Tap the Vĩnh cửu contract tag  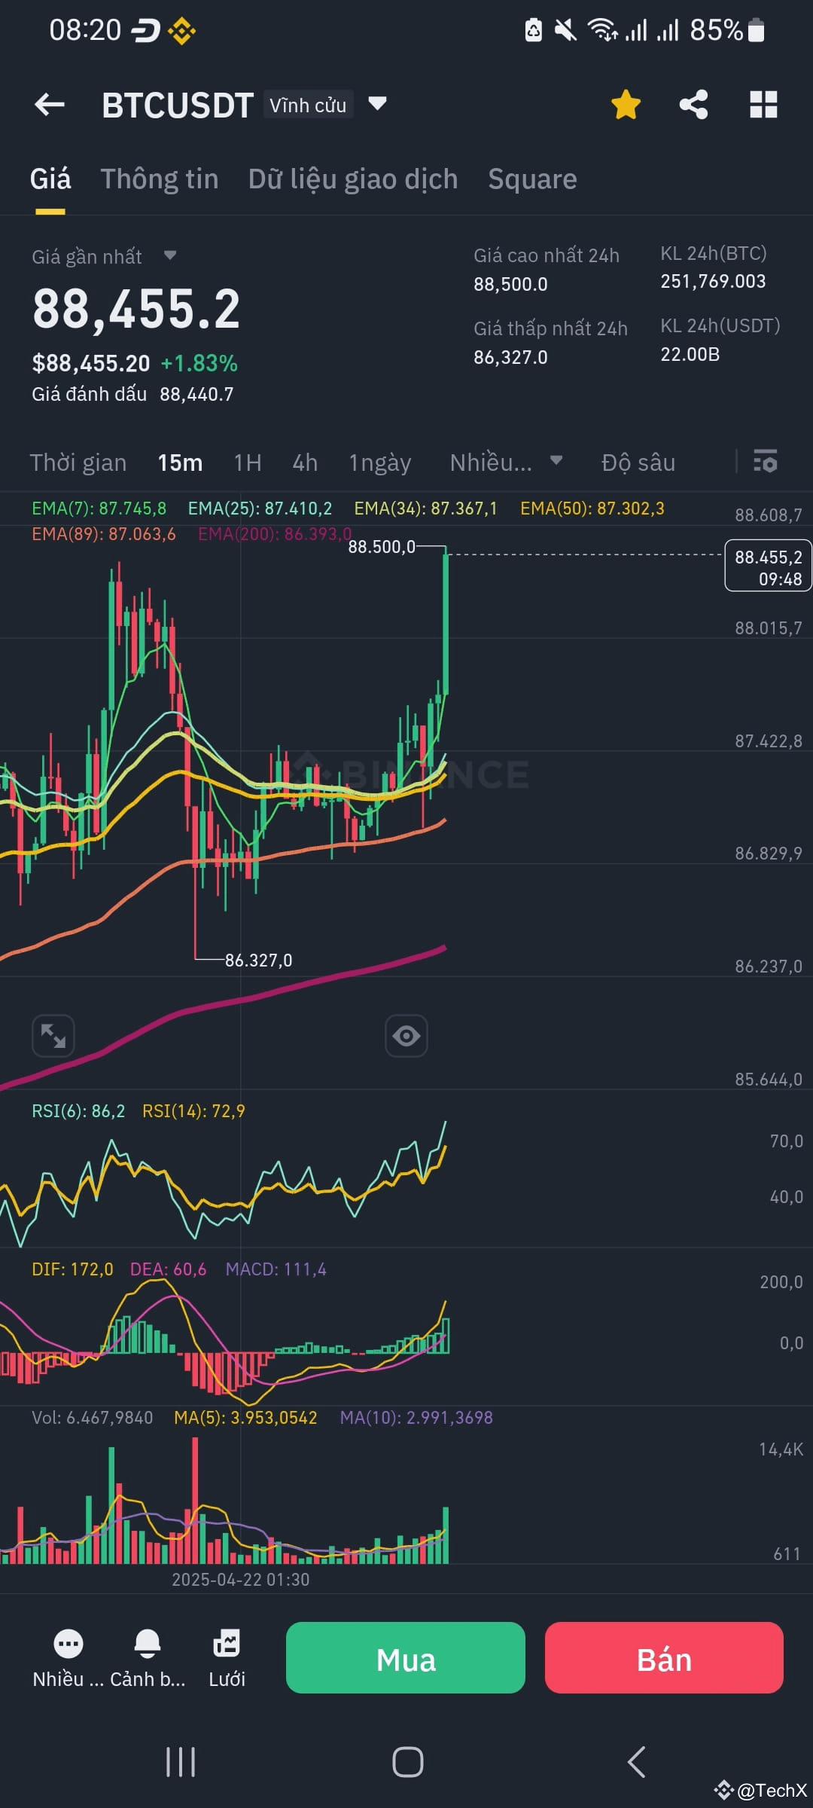click(308, 105)
